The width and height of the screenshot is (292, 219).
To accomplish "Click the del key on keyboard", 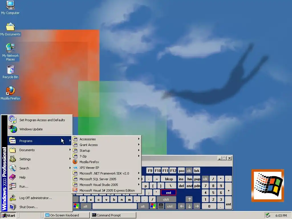I will tap(181, 186).
